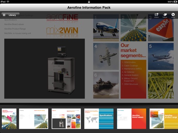Click '2. Cabin Coatings' list item
The image size is (178, 133).
130,65
